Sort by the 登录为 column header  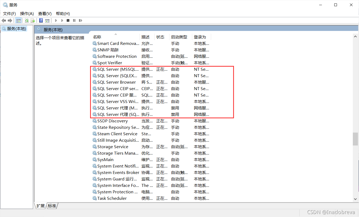pos(201,37)
